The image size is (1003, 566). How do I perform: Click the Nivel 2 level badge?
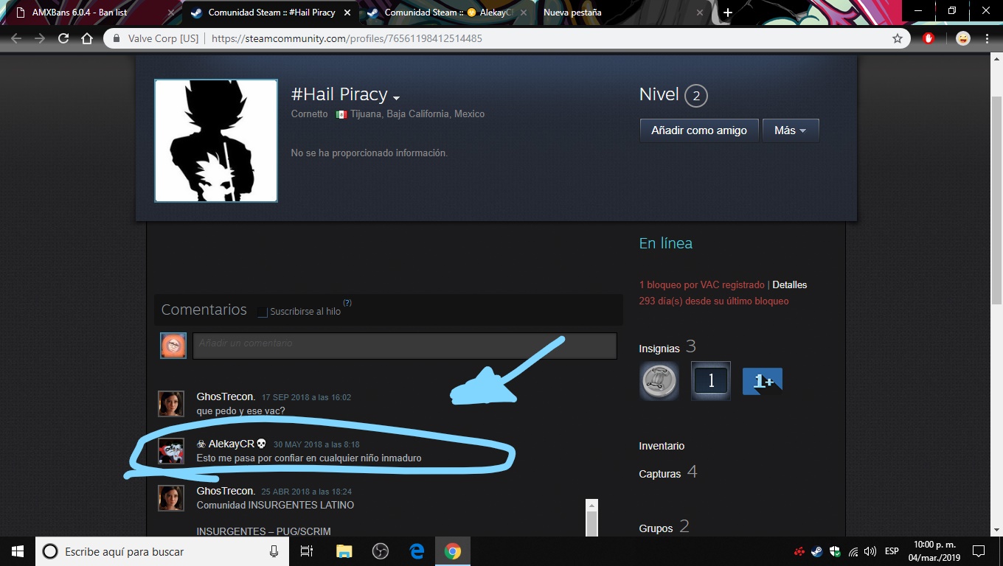coord(695,96)
